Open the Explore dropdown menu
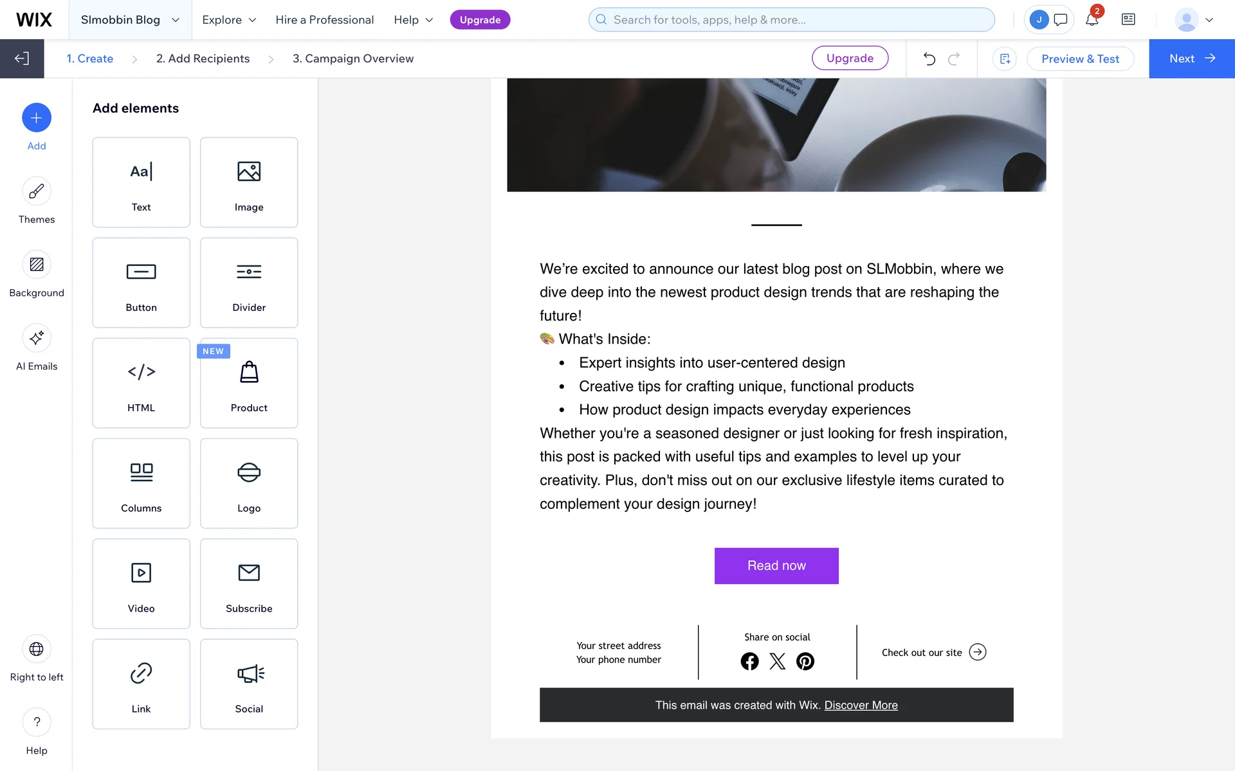The width and height of the screenshot is (1235, 771). click(229, 20)
